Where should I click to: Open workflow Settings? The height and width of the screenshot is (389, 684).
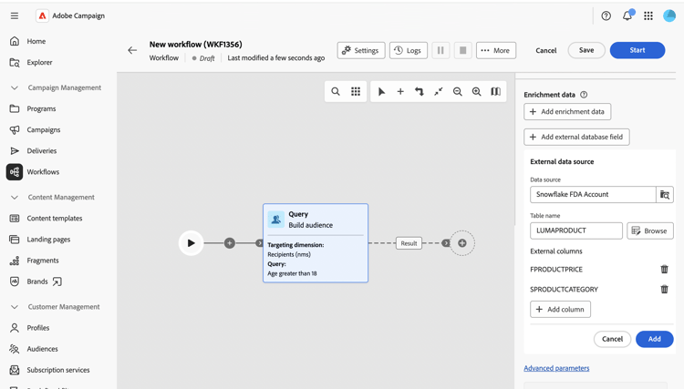coord(361,50)
